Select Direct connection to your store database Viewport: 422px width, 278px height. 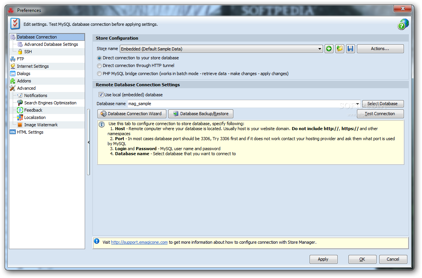[99, 58]
